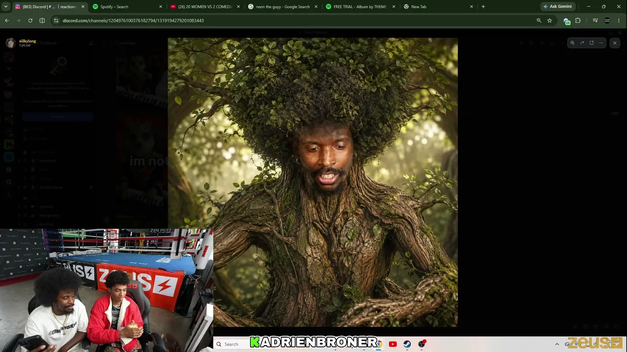Click the siilkylong user avatar

coord(11,43)
